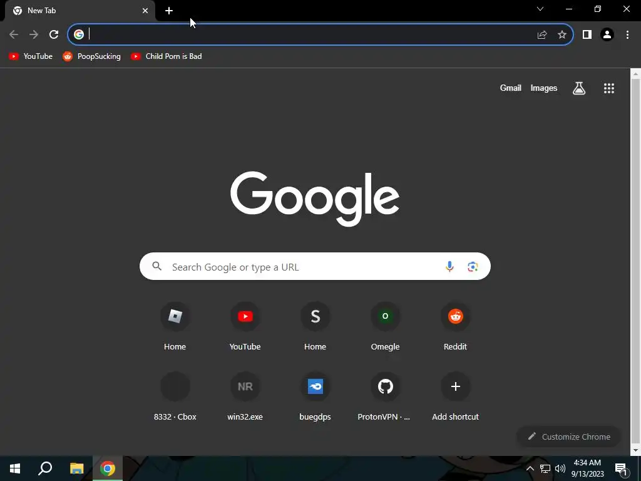Open the profile avatar menu

(x=607, y=35)
